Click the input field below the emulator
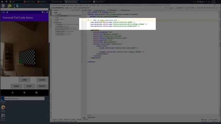The width and height of the screenshot is (221, 124). 25,99
